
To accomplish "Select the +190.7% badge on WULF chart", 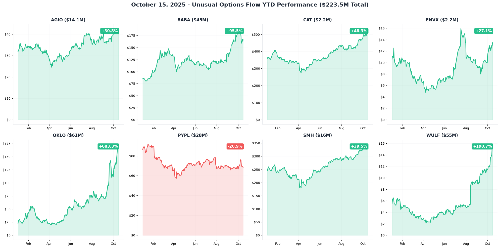I will tap(482, 146).
